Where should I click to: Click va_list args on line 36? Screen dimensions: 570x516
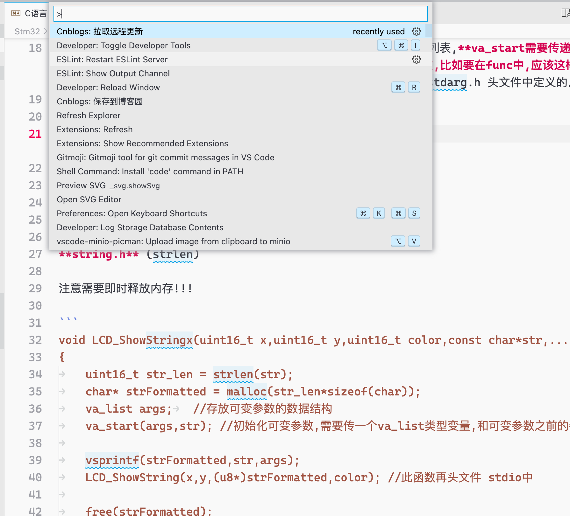129,409
